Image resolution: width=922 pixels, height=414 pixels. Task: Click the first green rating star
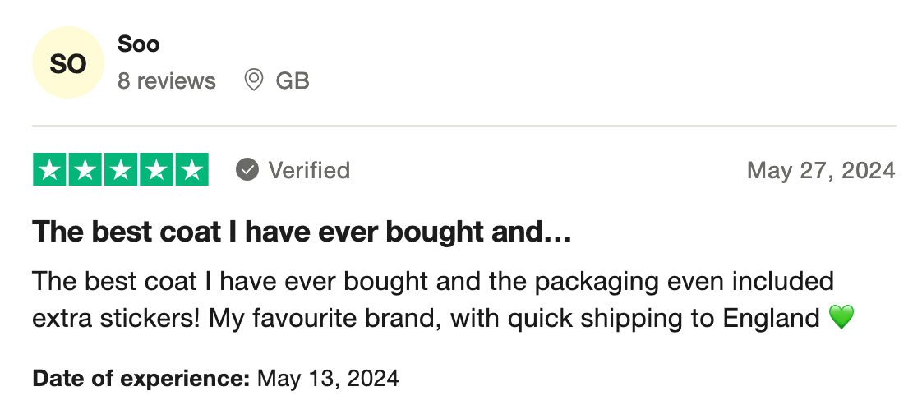[49, 170]
